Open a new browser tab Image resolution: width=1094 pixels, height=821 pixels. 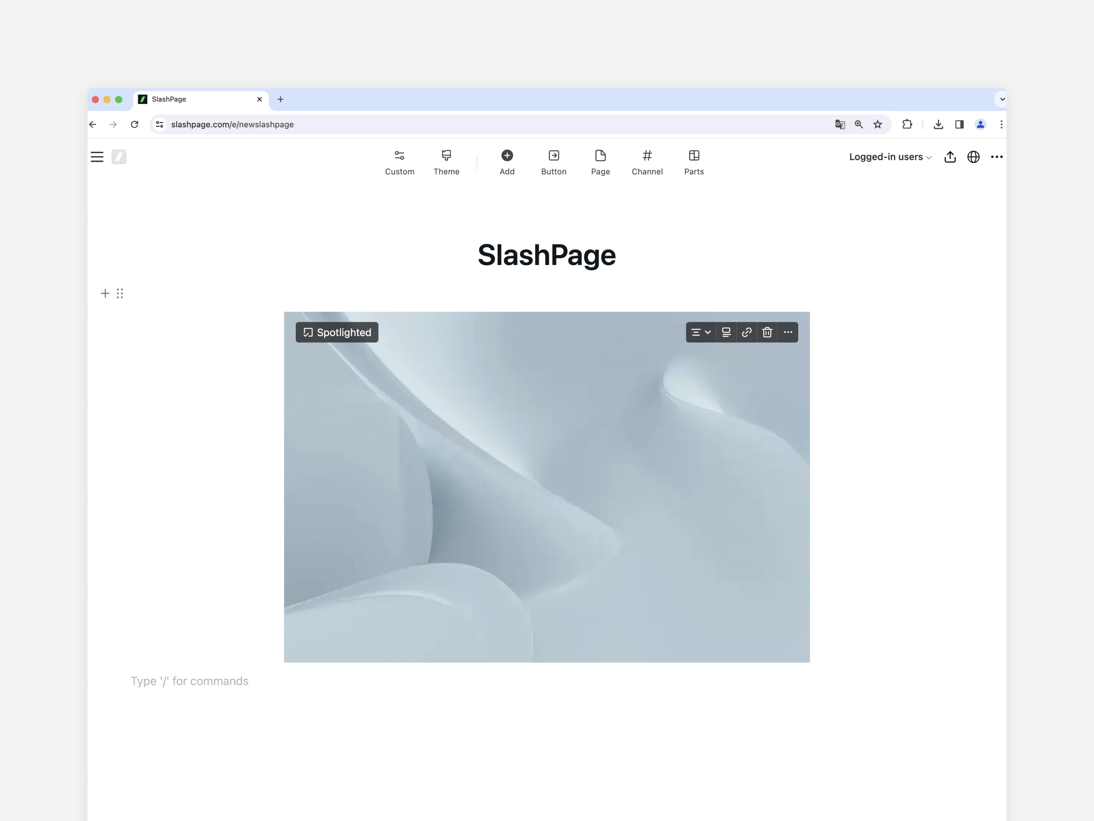click(x=280, y=100)
